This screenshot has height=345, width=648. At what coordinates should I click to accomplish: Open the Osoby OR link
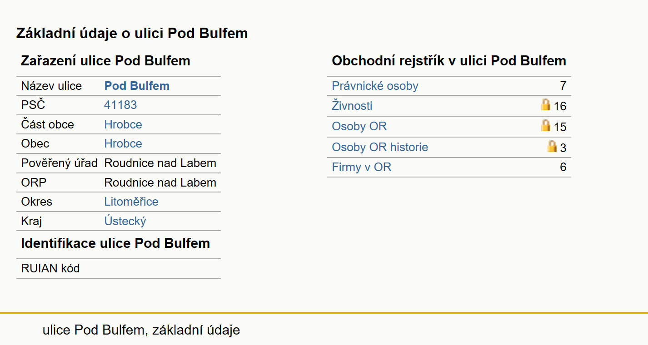[359, 126]
